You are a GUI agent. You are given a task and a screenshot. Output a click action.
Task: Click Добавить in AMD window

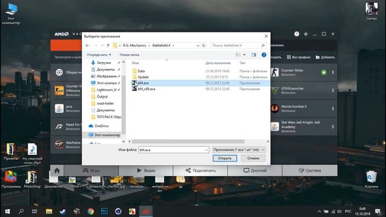pos(325,57)
